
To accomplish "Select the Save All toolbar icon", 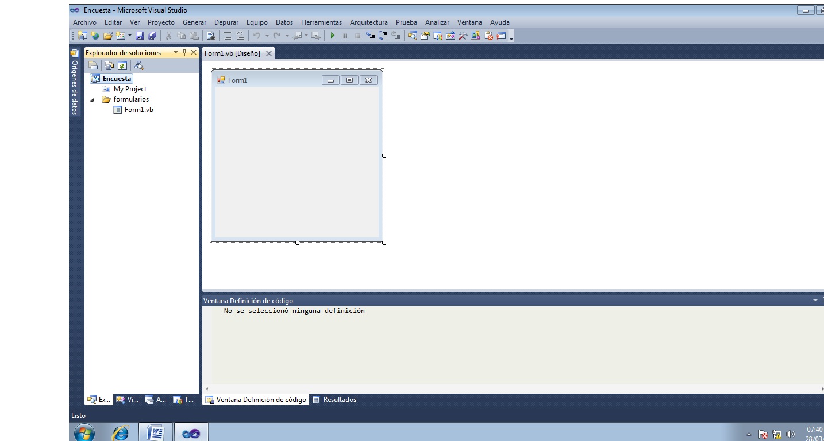I will (153, 36).
